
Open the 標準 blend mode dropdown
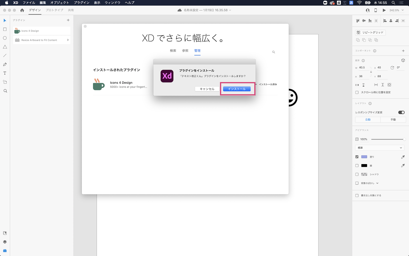[x=380, y=148]
